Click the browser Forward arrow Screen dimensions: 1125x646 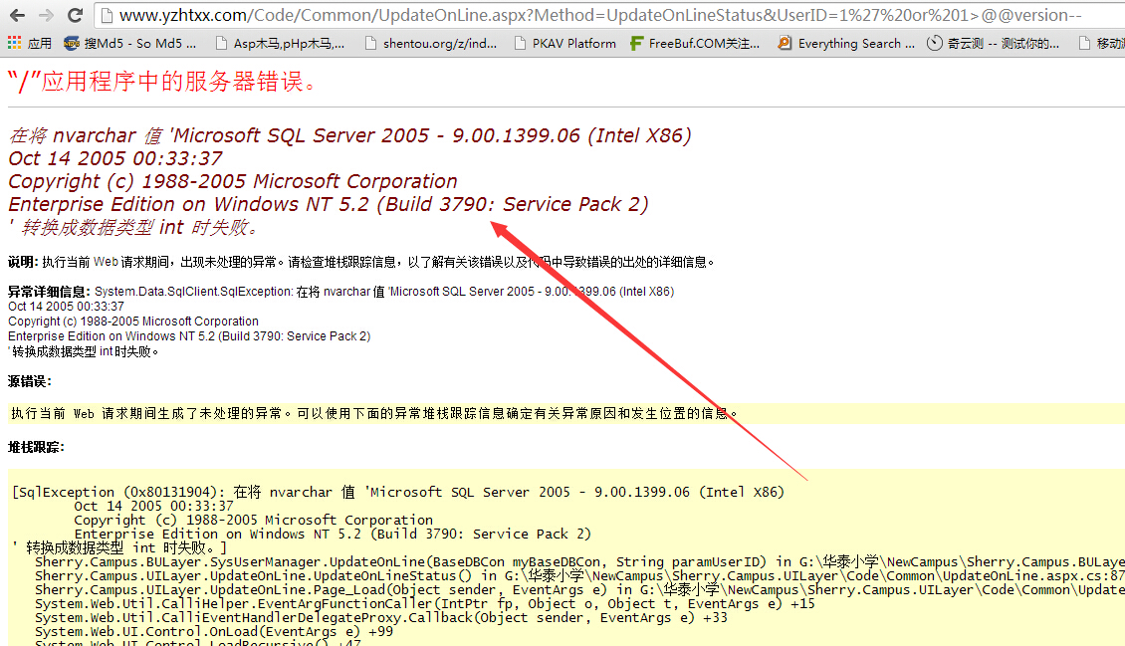[46, 15]
